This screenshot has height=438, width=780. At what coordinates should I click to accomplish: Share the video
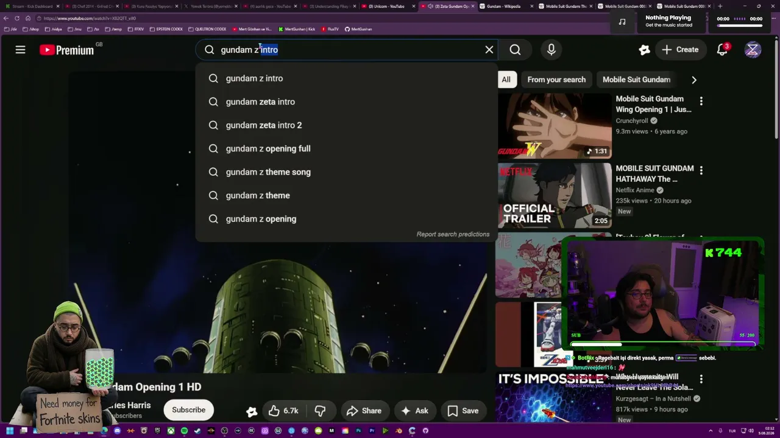click(364, 411)
